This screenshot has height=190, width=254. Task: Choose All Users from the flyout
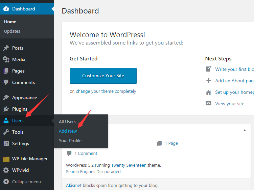67,121
